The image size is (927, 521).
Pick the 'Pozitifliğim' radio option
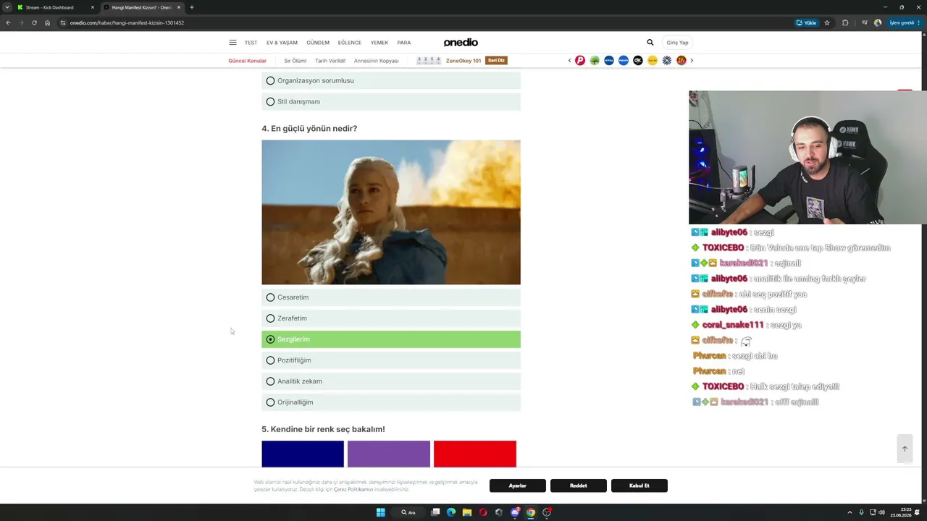click(391, 360)
